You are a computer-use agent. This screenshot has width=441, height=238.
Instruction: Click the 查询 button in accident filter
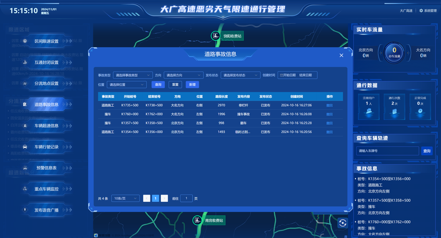click(158, 85)
